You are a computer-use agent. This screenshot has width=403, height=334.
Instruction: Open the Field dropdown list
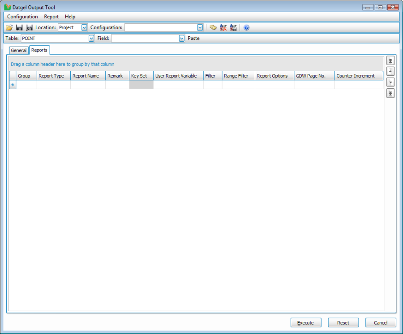(181, 39)
